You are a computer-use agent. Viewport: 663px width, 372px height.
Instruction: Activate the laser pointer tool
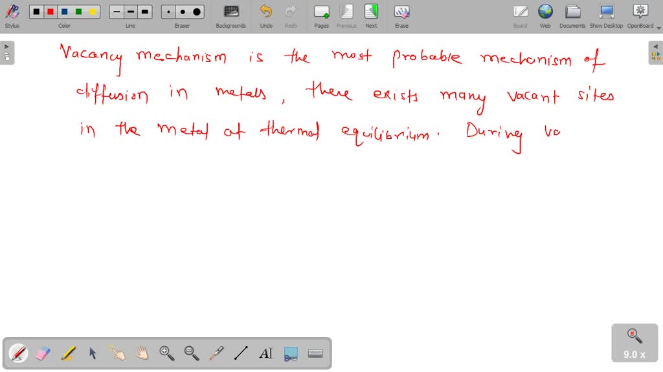click(216, 353)
